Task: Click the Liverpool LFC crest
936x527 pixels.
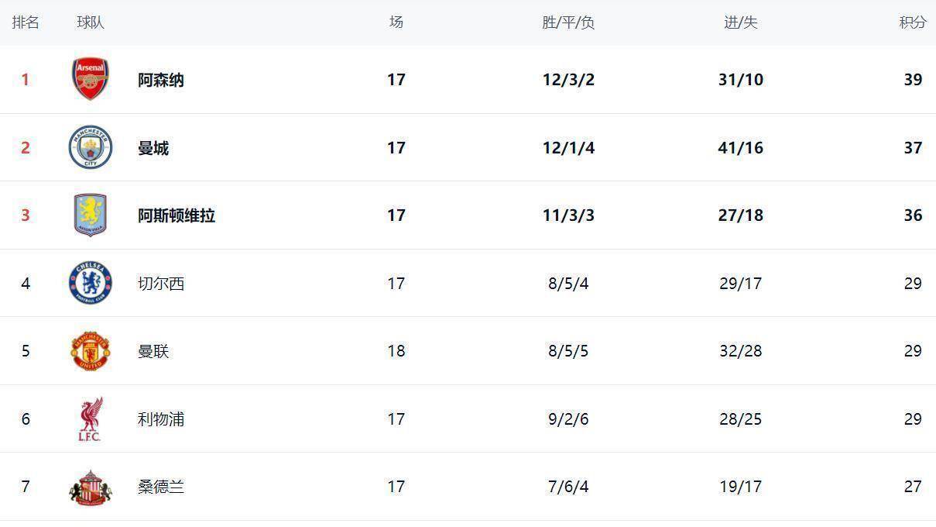Action: coord(91,419)
